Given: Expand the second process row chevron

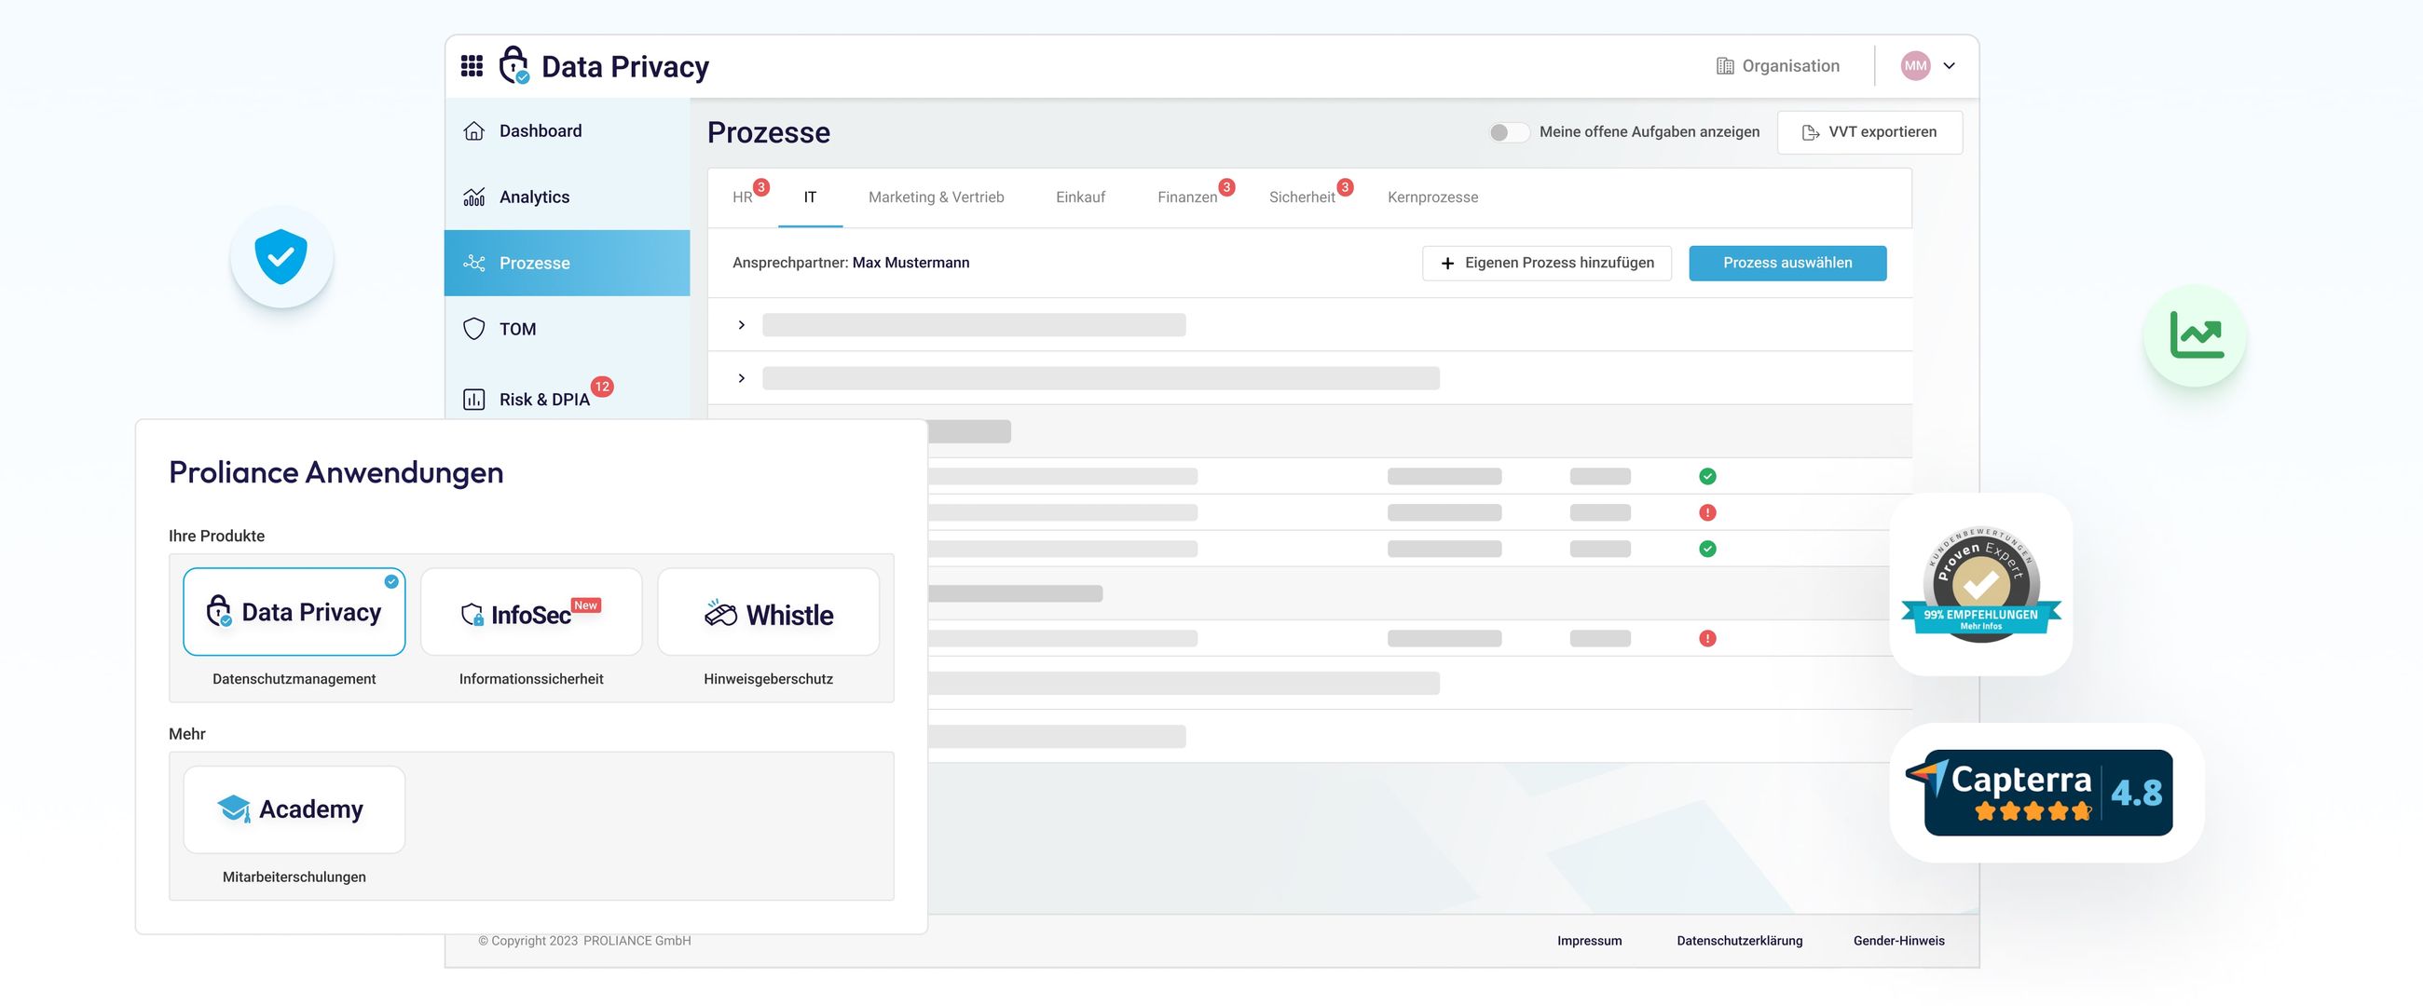Looking at the screenshot, I should (x=741, y=378).
